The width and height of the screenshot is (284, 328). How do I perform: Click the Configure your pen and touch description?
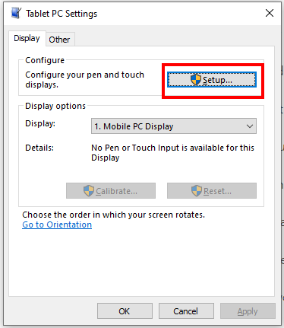(84, 80)
